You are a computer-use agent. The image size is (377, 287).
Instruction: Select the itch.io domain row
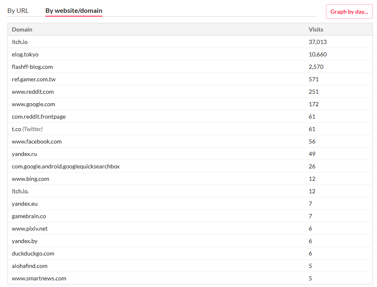click(20, 42)
